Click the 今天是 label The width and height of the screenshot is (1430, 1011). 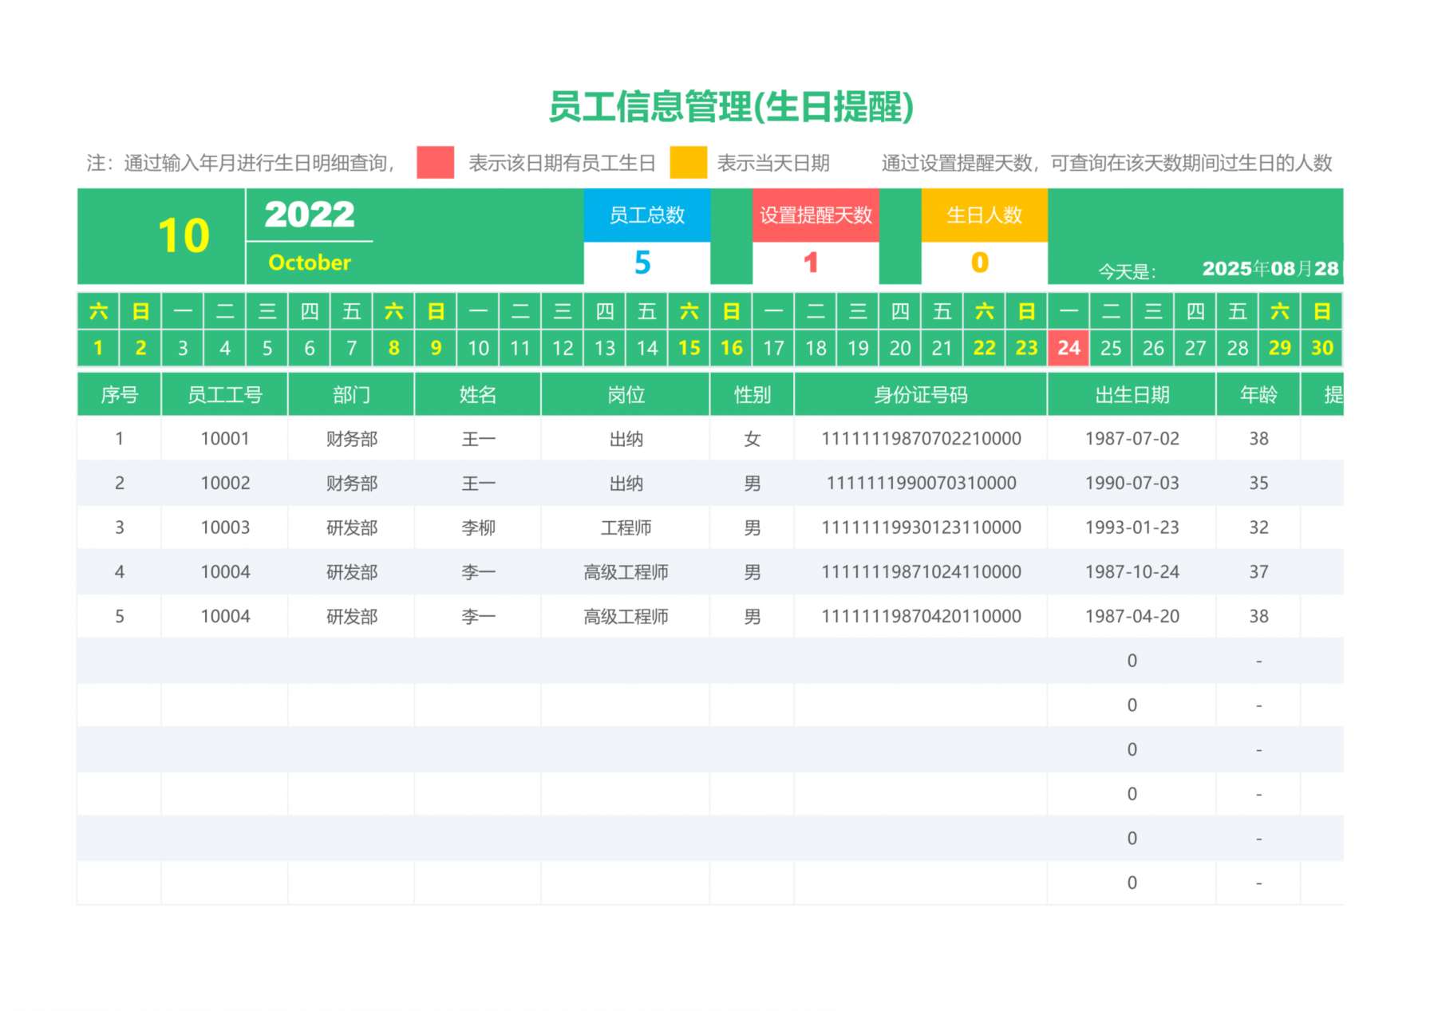coord(1127,271)
